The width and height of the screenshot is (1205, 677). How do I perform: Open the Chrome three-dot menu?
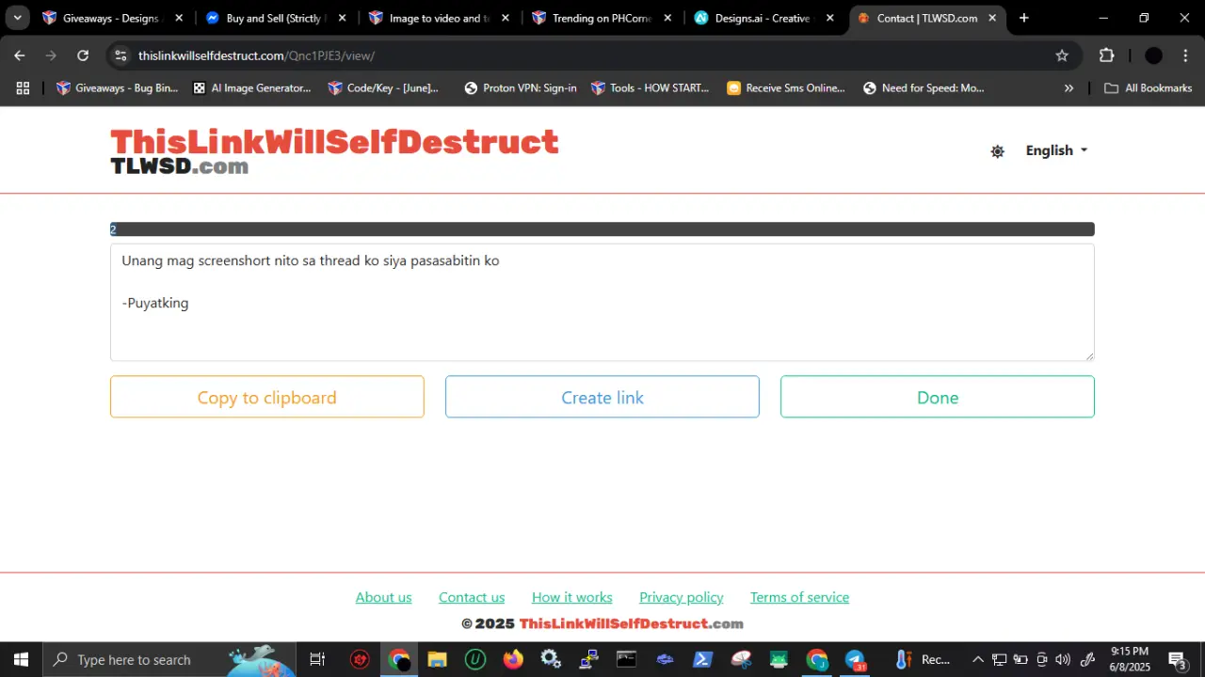[1185, 55]
